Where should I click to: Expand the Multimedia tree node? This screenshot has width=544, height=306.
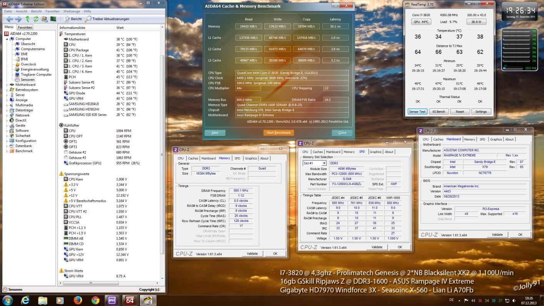(7, 105)
